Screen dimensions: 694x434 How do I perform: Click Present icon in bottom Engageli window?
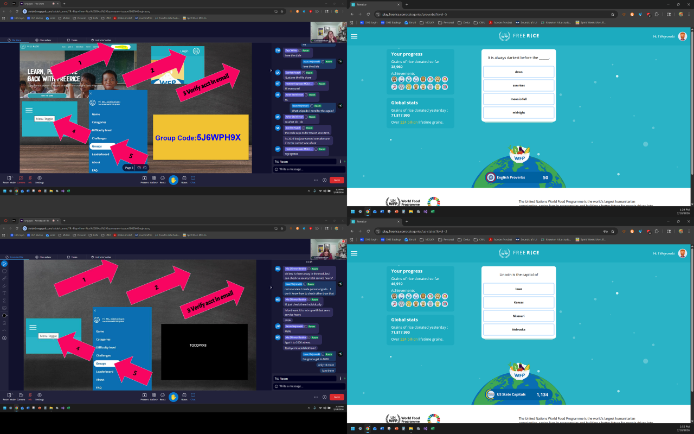coord(144,396)
